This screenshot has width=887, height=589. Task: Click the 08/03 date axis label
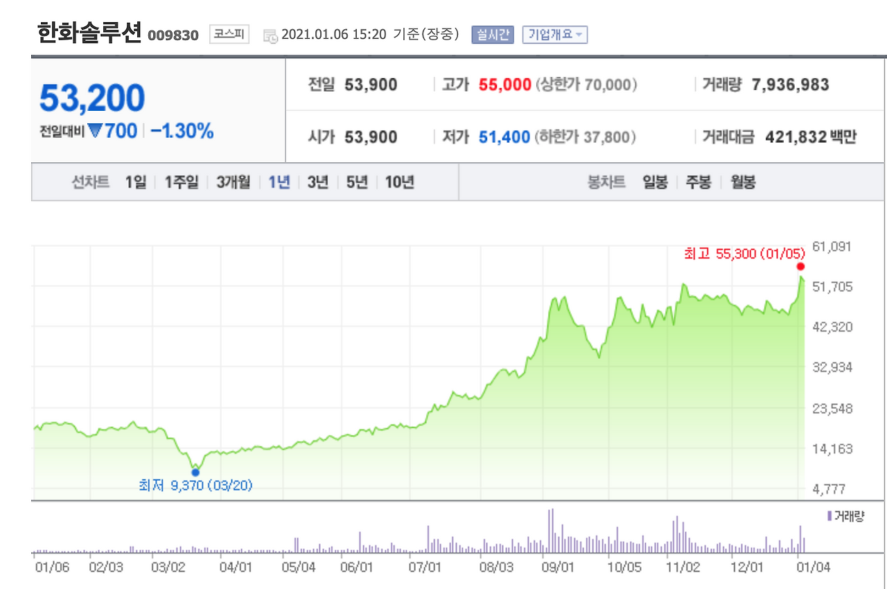497,567
